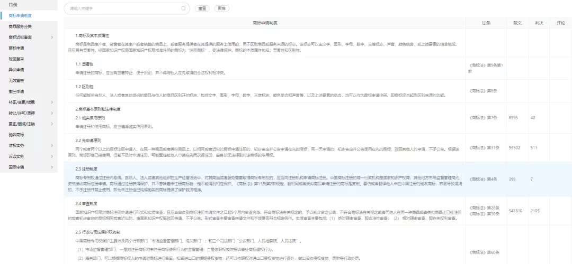Click the 1.1 显著性 heading
Screen dimensions: 572x264
pos(84,64)
